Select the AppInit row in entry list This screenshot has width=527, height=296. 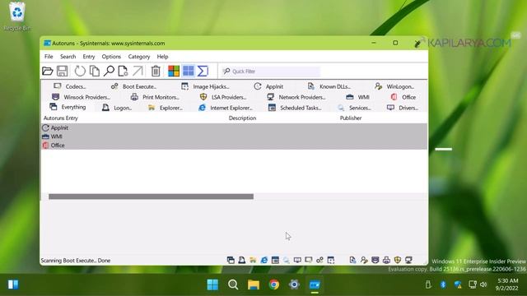pyautogui.click(x=234, y=128)
